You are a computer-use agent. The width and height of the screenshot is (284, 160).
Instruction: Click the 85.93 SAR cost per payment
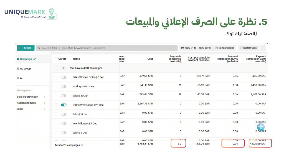[204, 85]
